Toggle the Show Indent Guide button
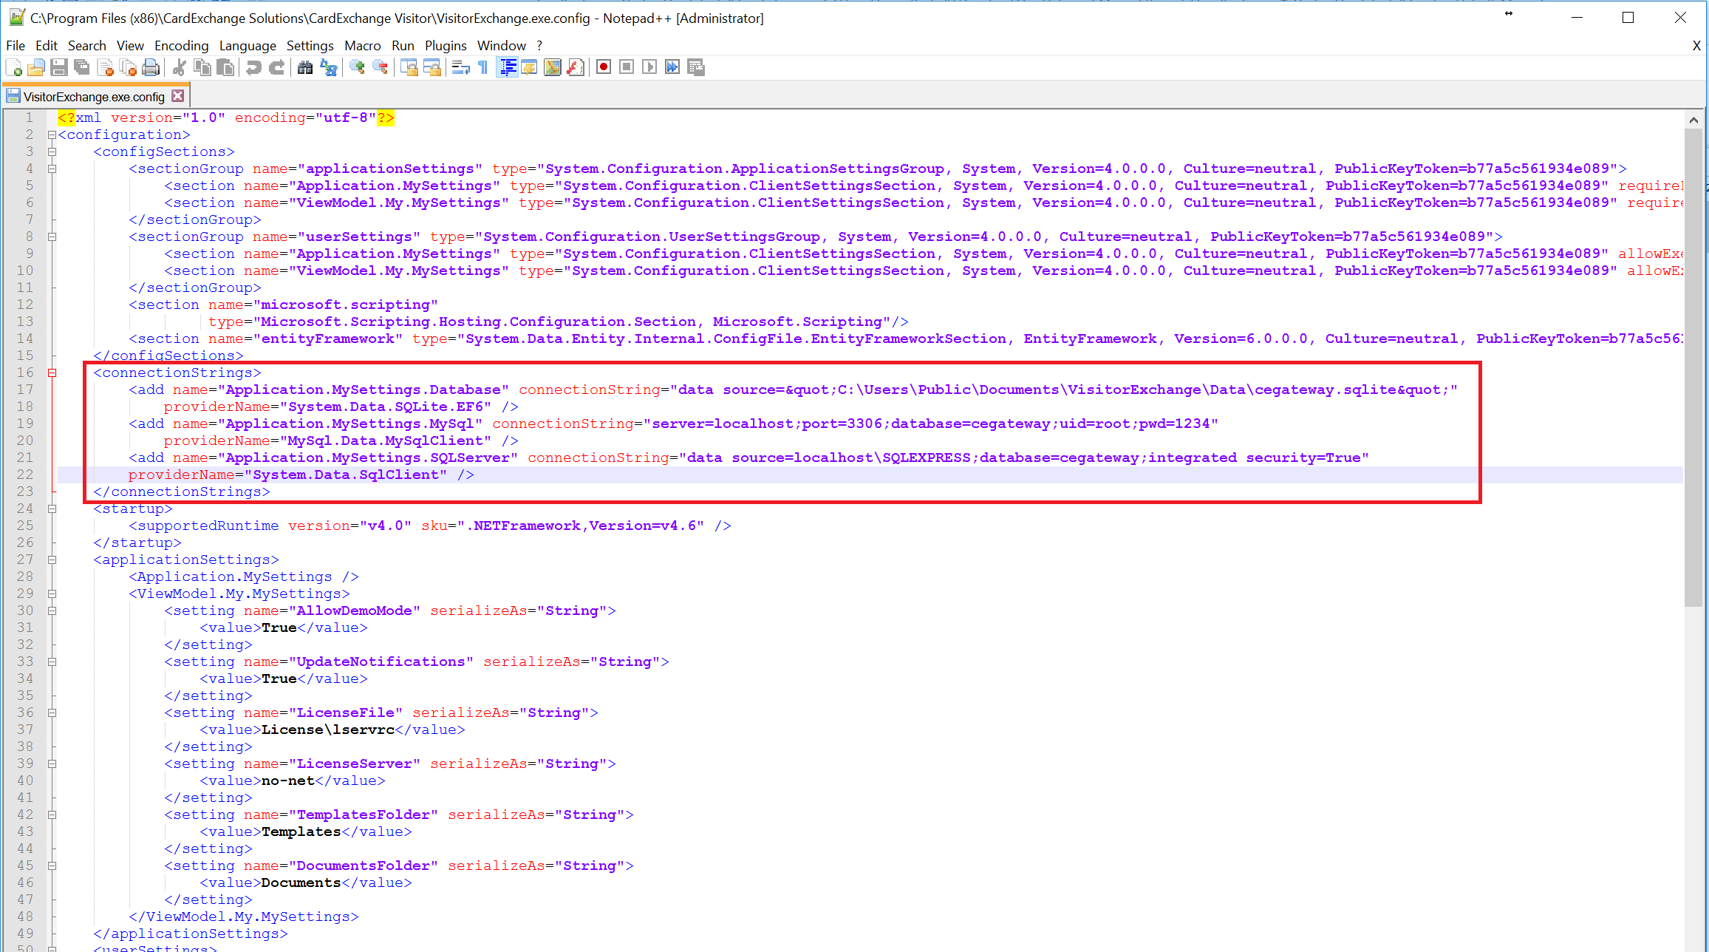 (507, 68)
